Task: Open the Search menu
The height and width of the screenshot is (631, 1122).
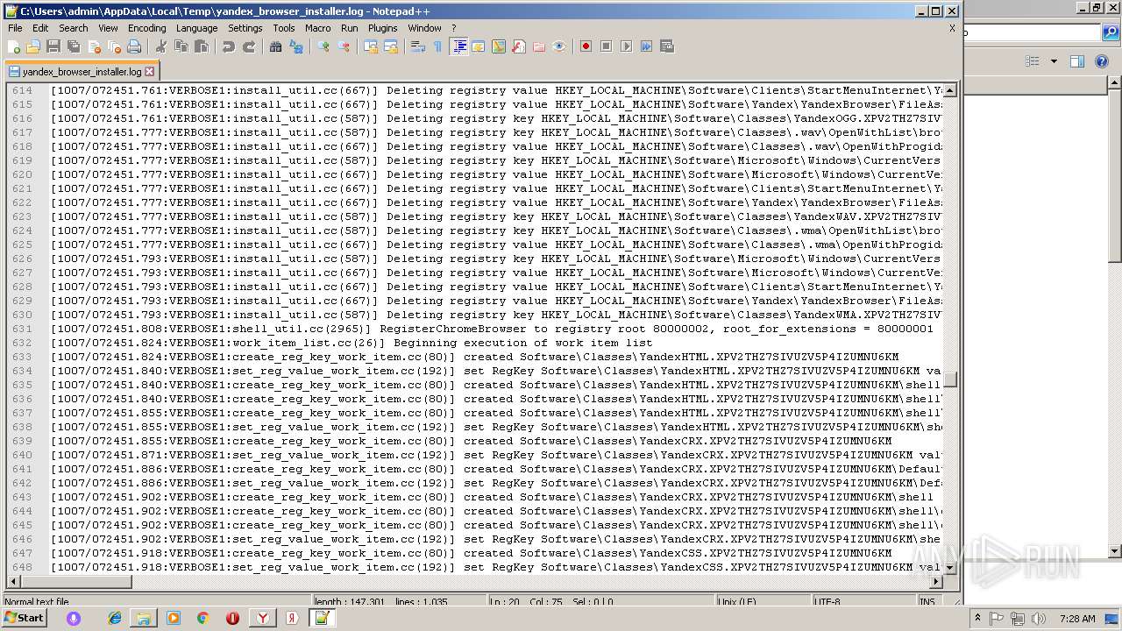Action: pos(74,28)
